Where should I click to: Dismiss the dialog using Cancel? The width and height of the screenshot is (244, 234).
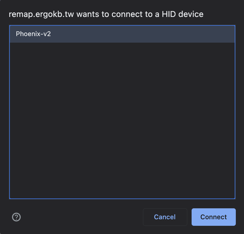tap(165, 217)
